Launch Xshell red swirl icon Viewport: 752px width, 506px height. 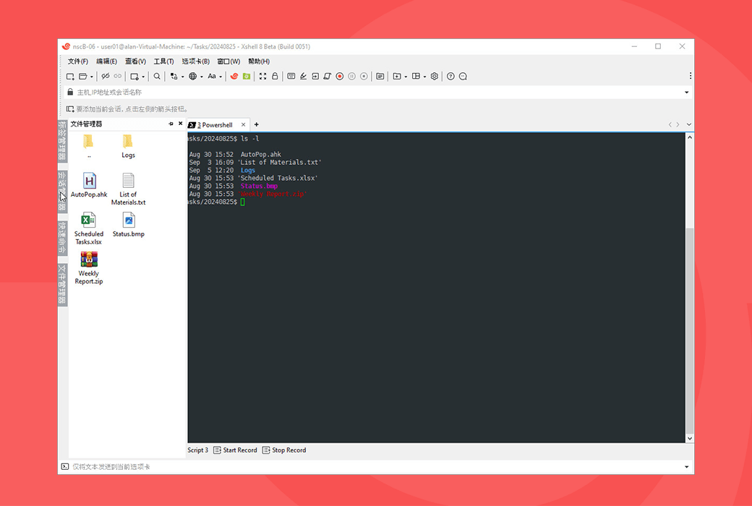[234, 76]
